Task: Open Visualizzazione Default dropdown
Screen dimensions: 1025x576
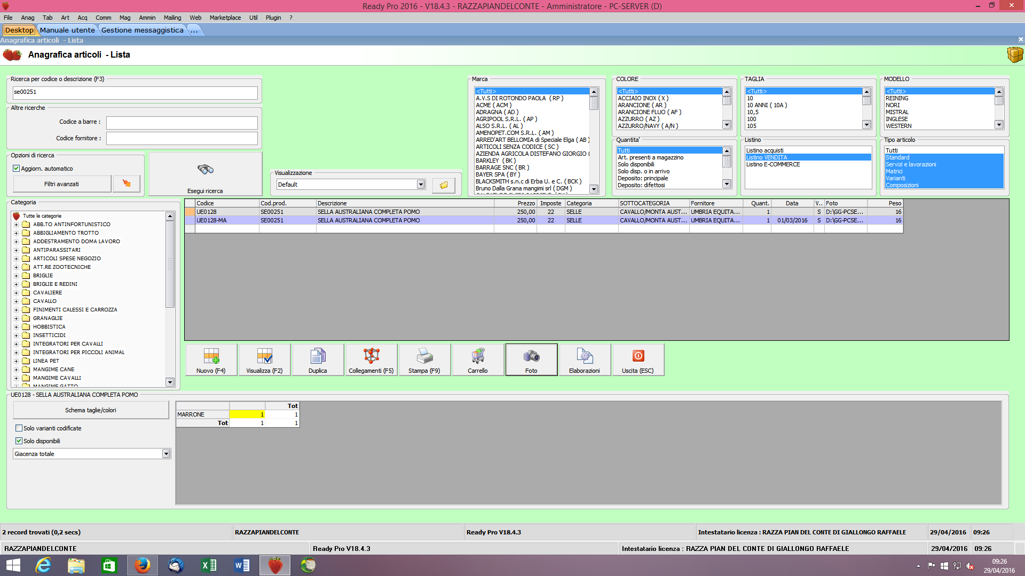Action: pos(421,185)
